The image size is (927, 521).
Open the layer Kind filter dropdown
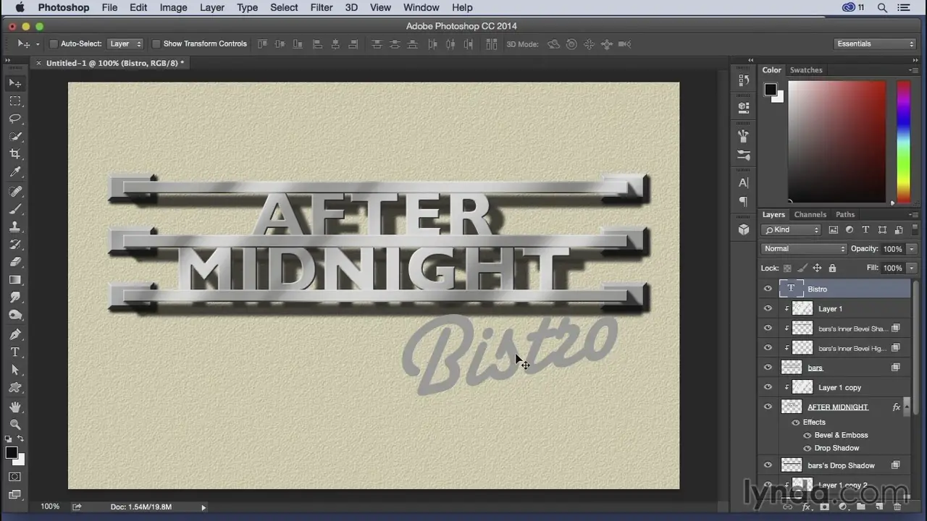coord(791,230)
